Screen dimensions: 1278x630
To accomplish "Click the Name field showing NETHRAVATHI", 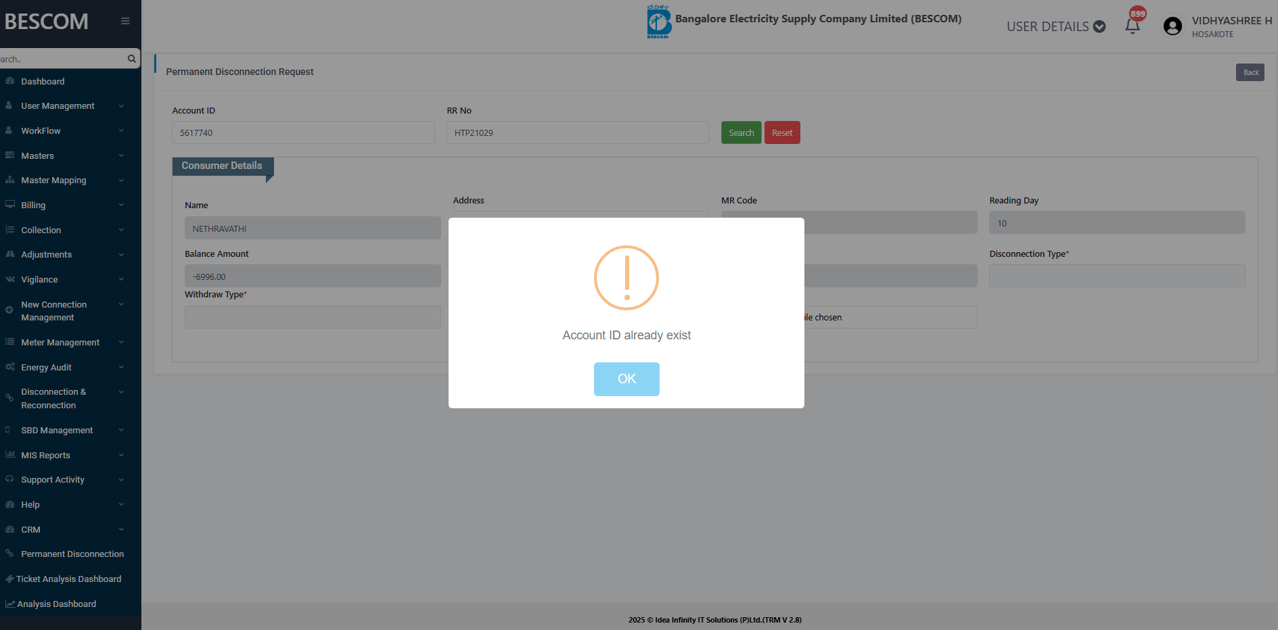I will click(x=313, y=228).
